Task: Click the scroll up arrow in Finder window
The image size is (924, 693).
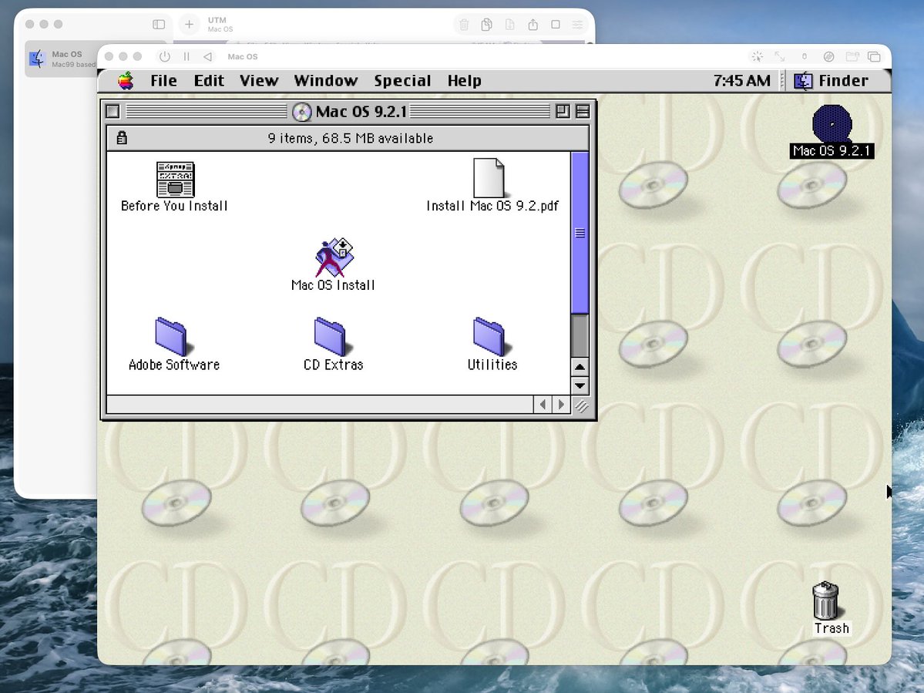Action: 580,367
